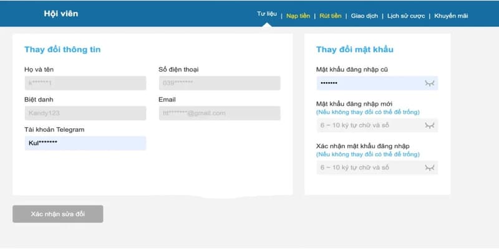The image size is (499, 249).
Task: Focus the Tài khoản Telegram input
Action: pyautogui.click(x=85, y=143)
